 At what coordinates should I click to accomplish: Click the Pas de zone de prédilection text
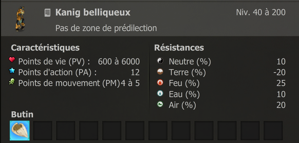[106, 28]
